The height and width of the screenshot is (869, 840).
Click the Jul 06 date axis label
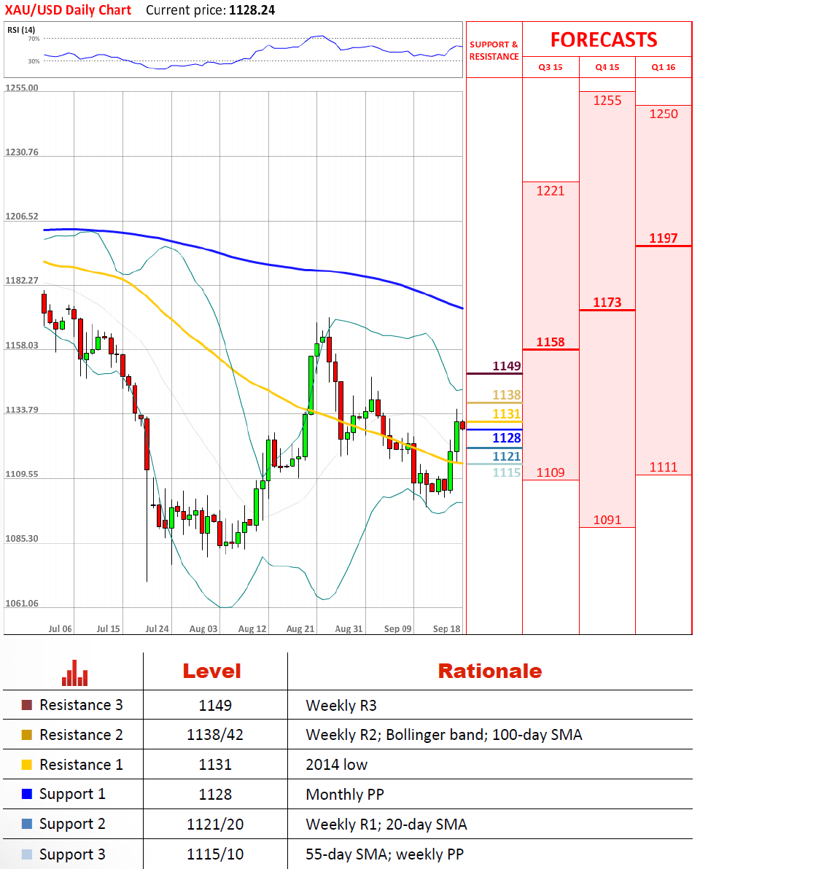60,629
